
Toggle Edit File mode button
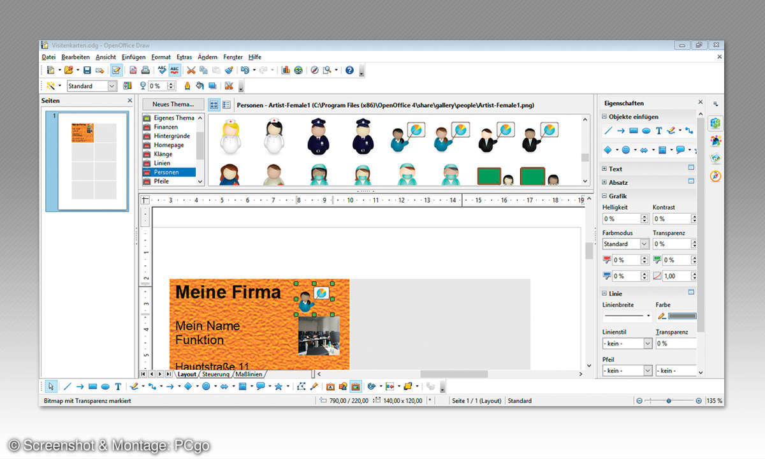click(x=116, y=70)
